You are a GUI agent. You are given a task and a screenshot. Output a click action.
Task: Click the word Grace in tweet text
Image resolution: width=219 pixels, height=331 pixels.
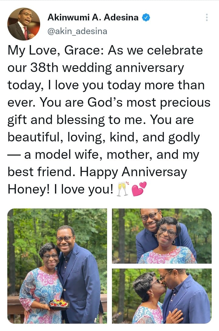[82, 51]
